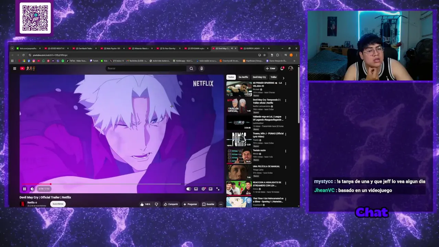The height and width of the screenshot is (247, 439).
Task: Switch to the kick.com popout browser tab
Action: tap(28, 48)
